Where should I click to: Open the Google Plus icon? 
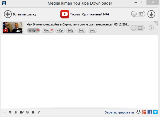(x=144, y=112)
